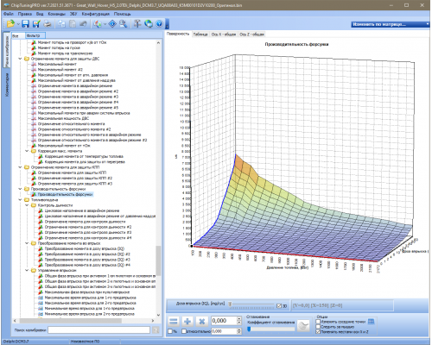Click the smoothing coefficient slider
The width and height of the screenshot is (432, 345).
[x=270, y=329]
